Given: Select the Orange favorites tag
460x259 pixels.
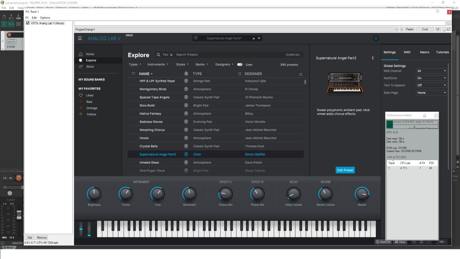Looking at the screenshot, I should [92, 108].
